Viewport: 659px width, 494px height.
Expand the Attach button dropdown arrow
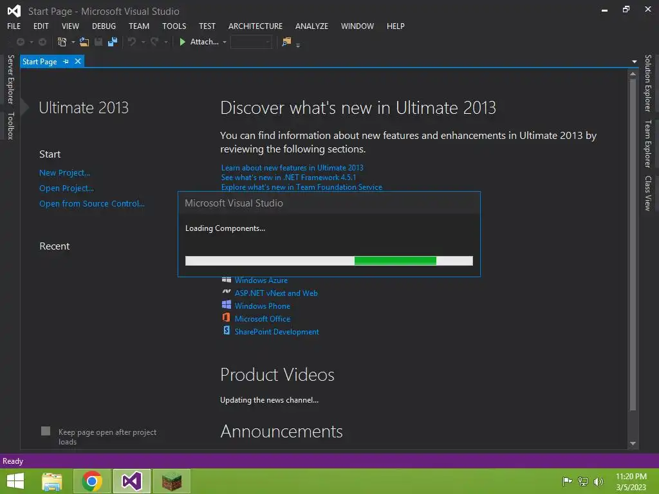(225, 42)
